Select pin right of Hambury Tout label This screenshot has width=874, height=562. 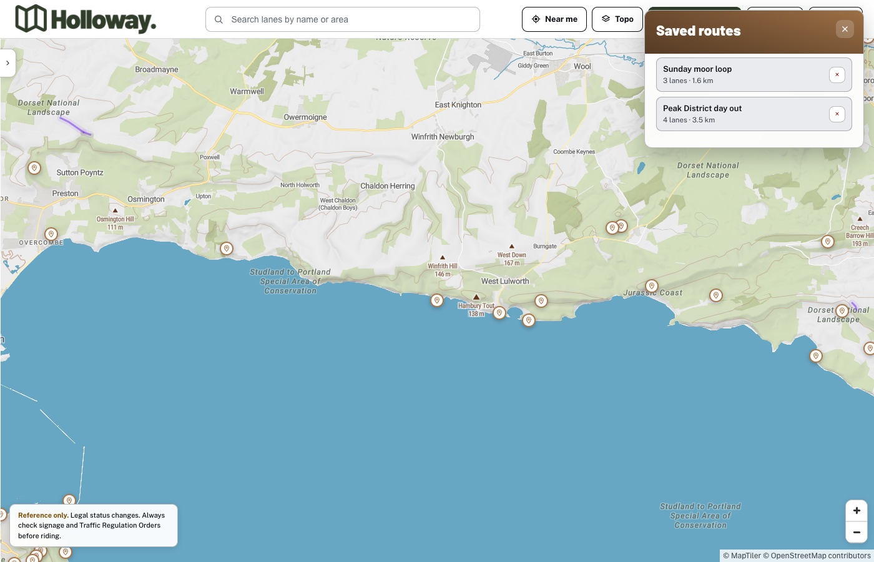tap(499, 313)
